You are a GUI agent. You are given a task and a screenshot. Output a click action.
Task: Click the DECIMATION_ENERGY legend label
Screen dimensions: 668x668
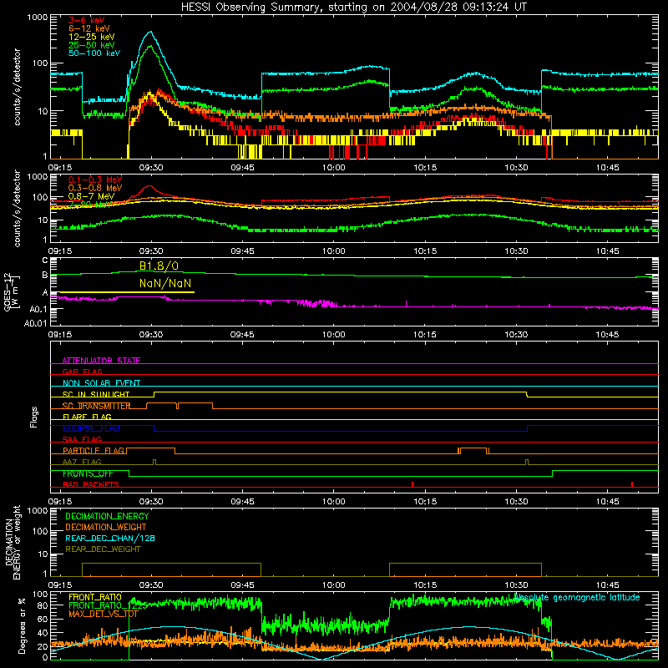pyautogui.click(x=107, y=516)
